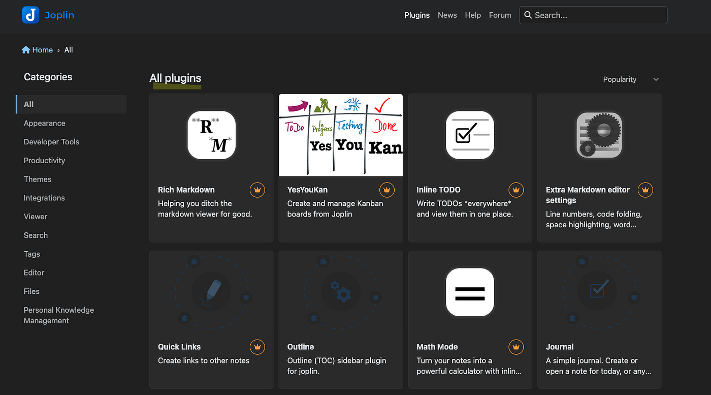Open the Rich Markdown plugin icon

(x=212, y=135)
